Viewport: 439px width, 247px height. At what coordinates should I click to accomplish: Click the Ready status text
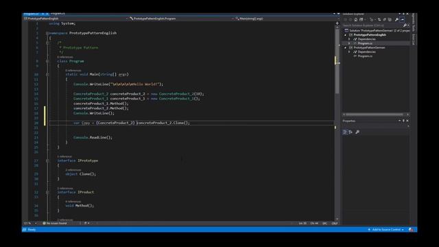pyautogui.click(x=32, y=230)
